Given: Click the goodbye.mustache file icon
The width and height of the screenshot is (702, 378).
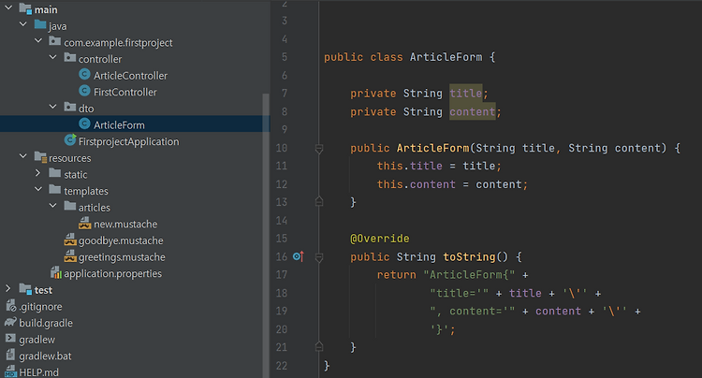Looking at the screenshot, I should coord(70,240).
